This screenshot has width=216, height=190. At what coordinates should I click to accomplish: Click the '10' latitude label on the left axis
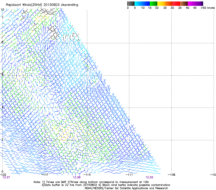tap(2, 10)
